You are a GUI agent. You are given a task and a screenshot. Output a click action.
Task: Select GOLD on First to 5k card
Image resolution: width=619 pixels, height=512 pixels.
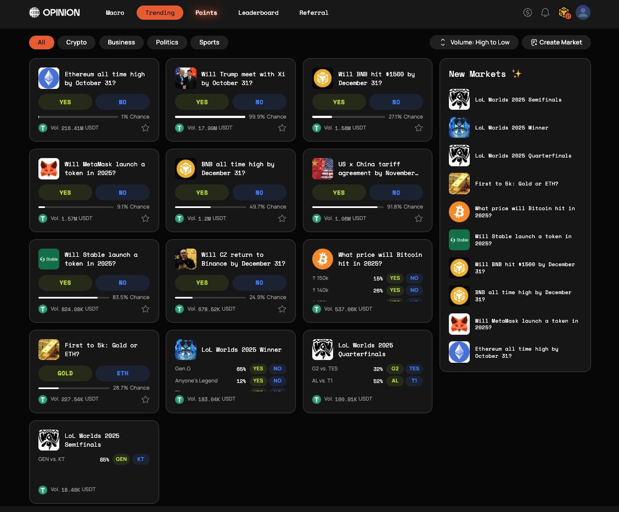tap(65, 373)
